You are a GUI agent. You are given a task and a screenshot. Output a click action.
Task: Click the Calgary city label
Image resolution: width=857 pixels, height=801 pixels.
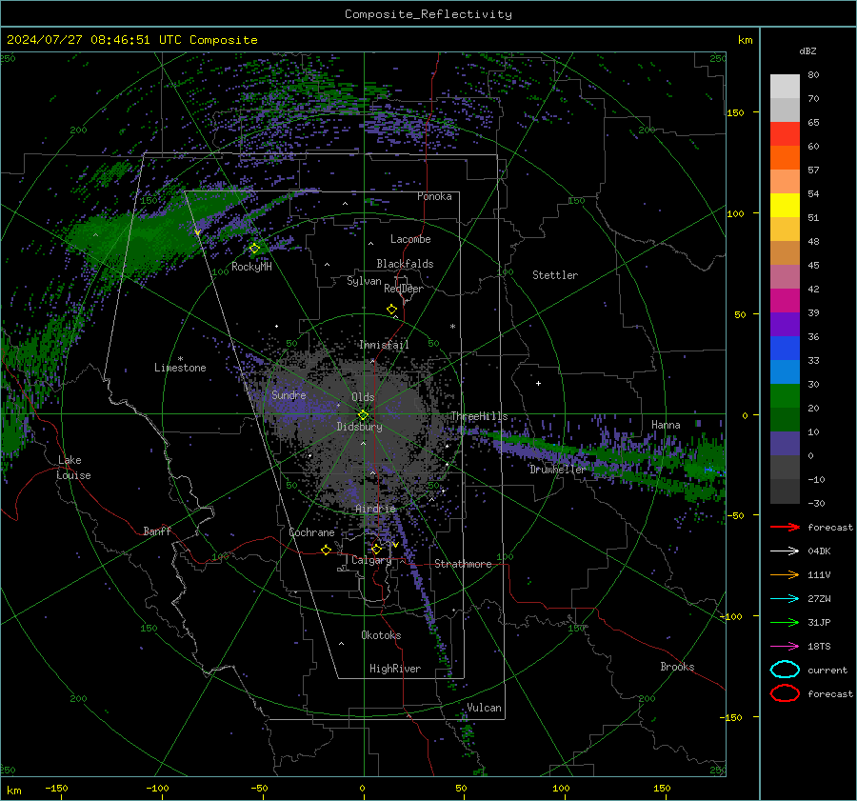(x=371, y=560)
